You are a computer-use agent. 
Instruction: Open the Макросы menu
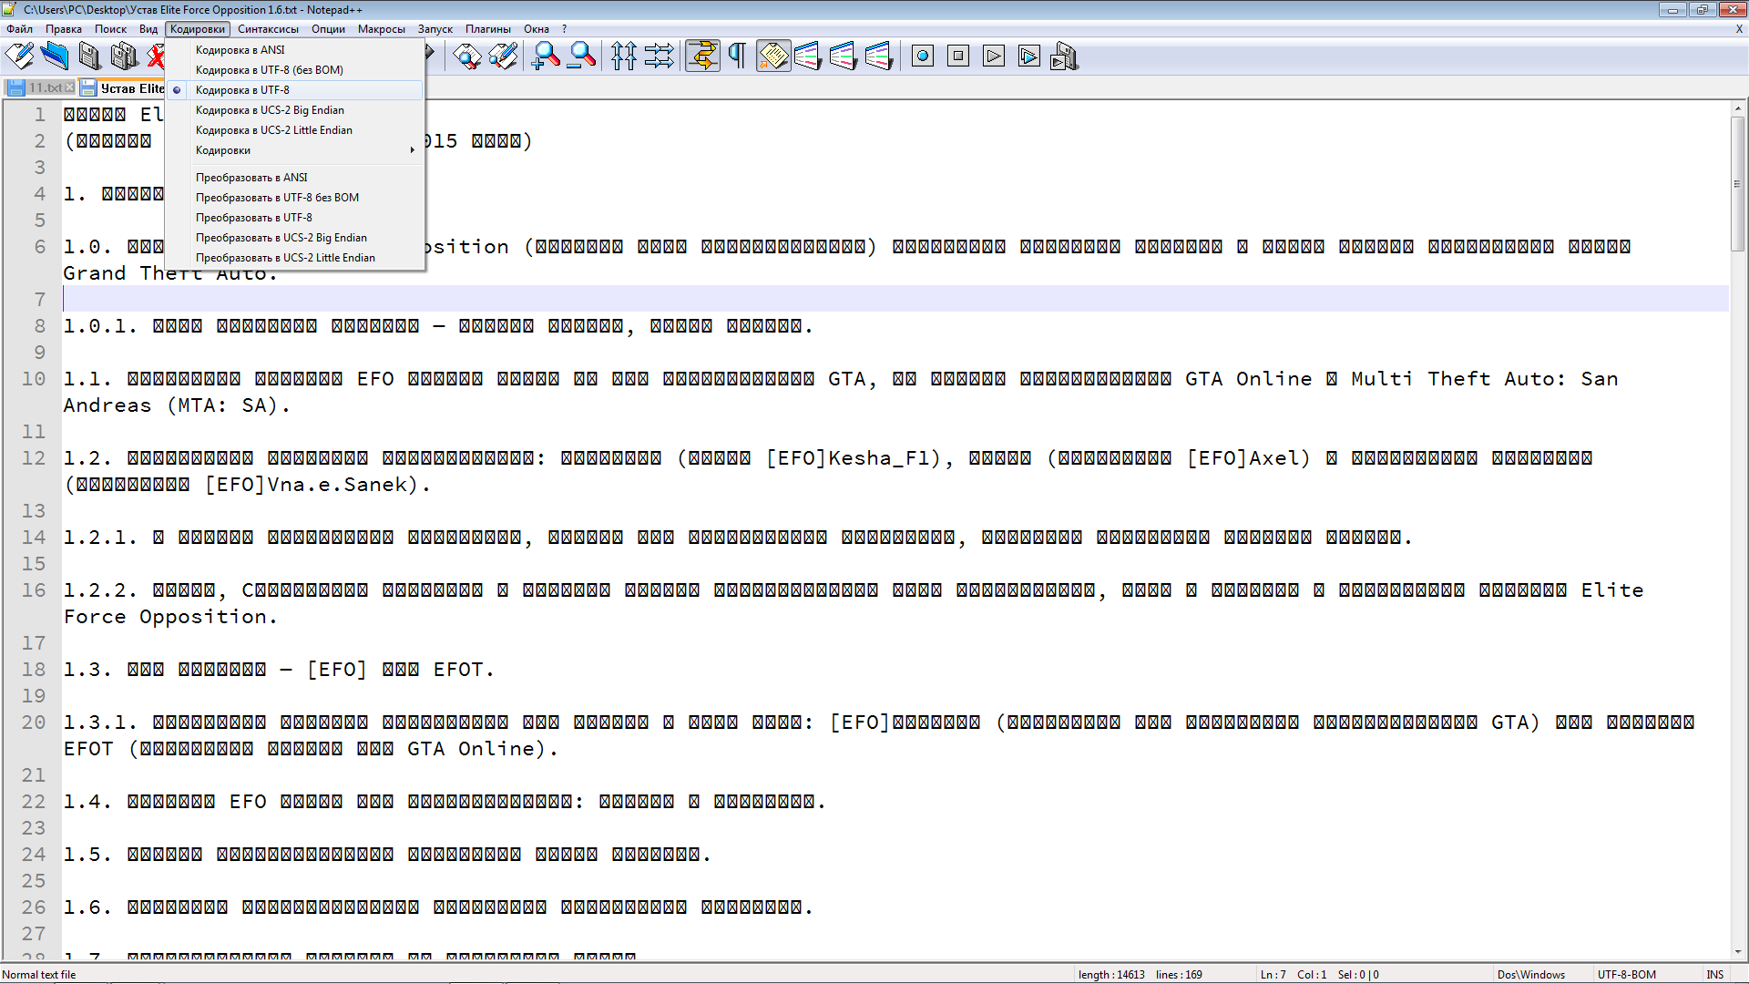click(381, 29)
